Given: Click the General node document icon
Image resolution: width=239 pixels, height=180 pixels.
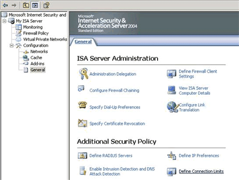Looking at the screenshot, I should (26, 70).
